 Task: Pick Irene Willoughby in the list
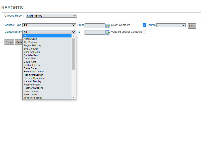(x=47, y=98)
